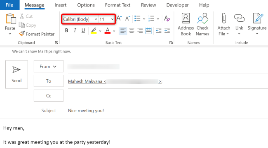The width and height of the screenshot is (268, 148).
Task: Expand the highlight color dropdown arrow
Action: [100, 31]
